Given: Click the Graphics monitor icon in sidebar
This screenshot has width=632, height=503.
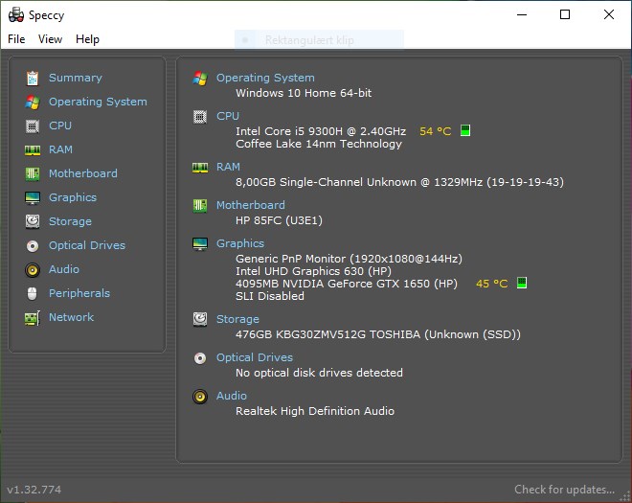Looking at the screenshot, I should click(x=33, y=198).
